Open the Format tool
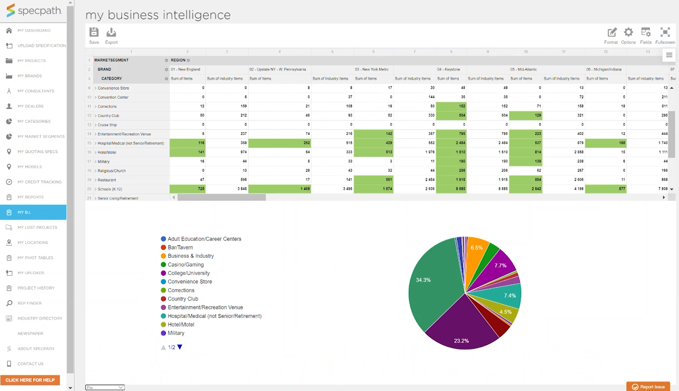 tap(611, 33)
